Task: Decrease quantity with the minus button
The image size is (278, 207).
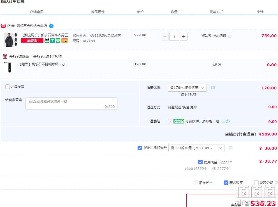Action: pos(165,37)
